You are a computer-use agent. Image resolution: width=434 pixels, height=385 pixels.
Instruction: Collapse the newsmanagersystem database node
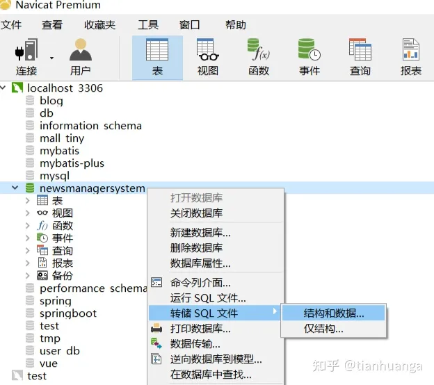(15, 188)
